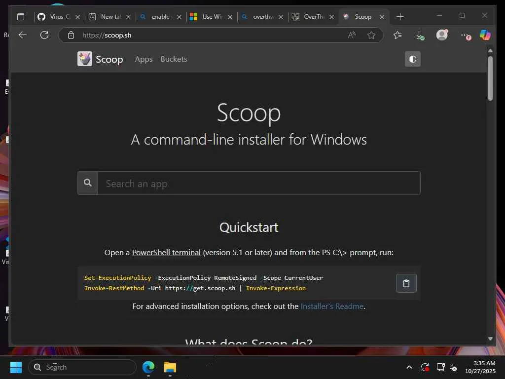The image size is (505, 379).
Task: Click the magnifier search icon
Action: [x=88, y=183]
